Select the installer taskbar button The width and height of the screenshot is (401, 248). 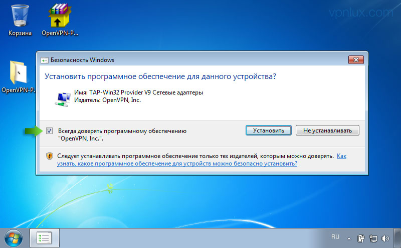click(45, 238)
